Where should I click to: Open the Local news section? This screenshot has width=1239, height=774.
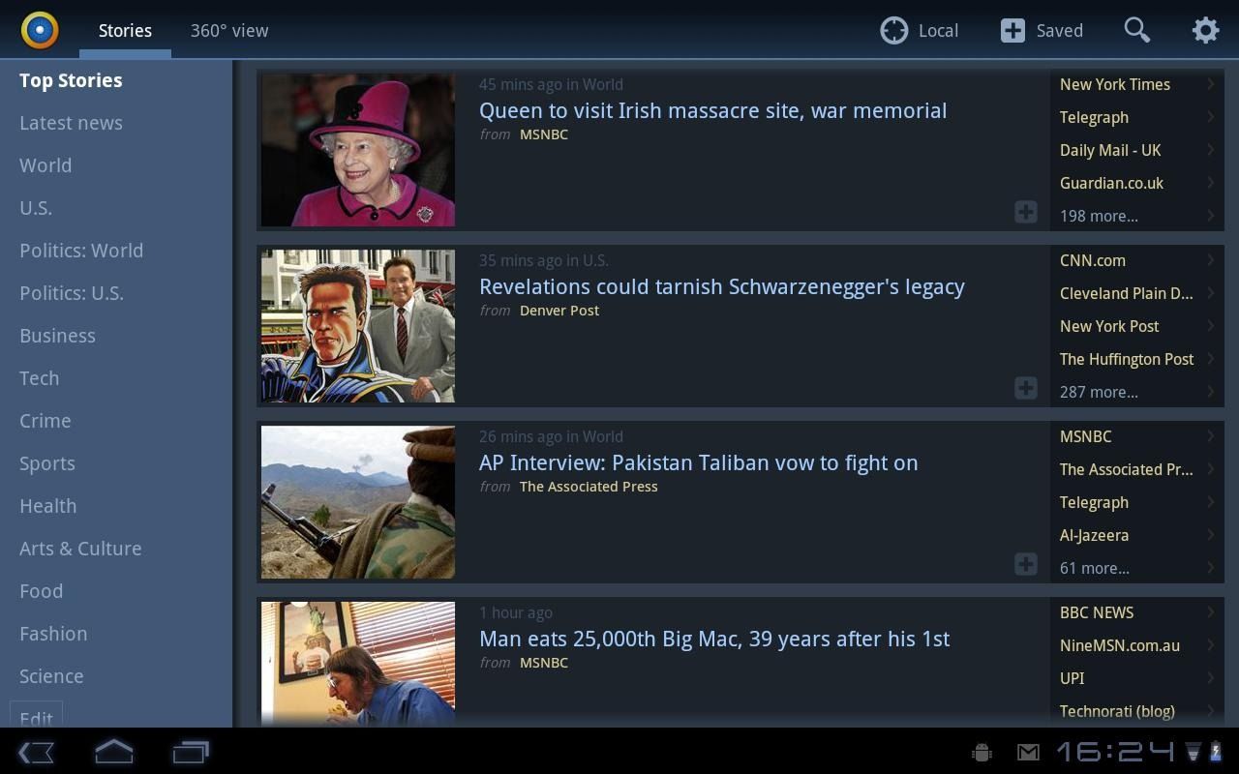coord(918,30)
